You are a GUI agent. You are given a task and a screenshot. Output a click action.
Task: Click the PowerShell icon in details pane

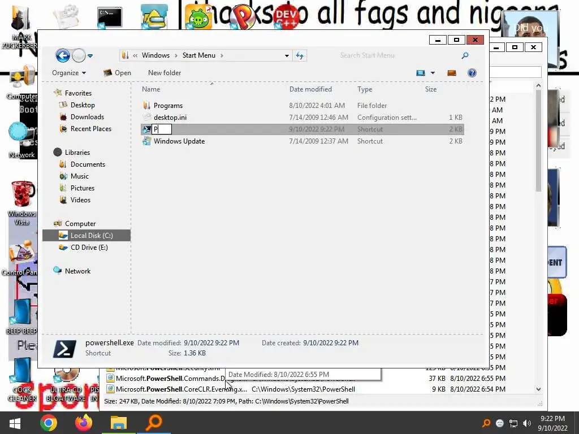64,348
